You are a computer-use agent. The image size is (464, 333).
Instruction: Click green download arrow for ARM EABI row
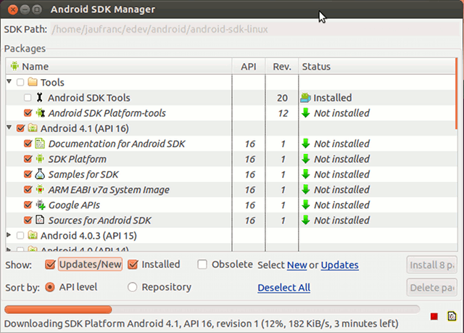pos(305,189)
